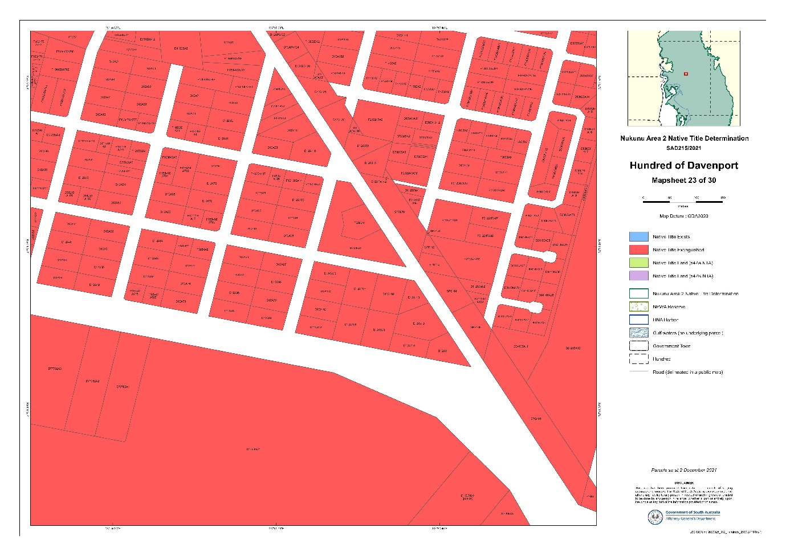Click the 'Native Title Extinguished' legend label

678,250
